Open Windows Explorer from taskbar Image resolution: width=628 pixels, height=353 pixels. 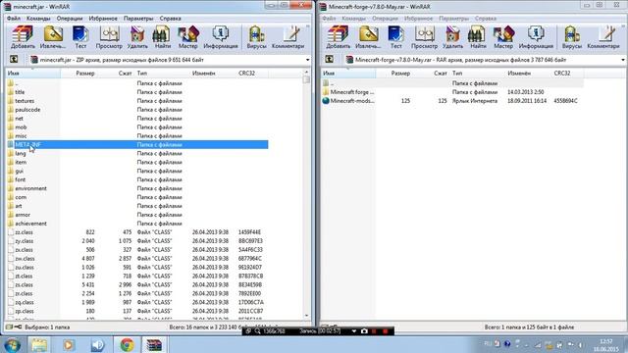click(x=39, y=344)
